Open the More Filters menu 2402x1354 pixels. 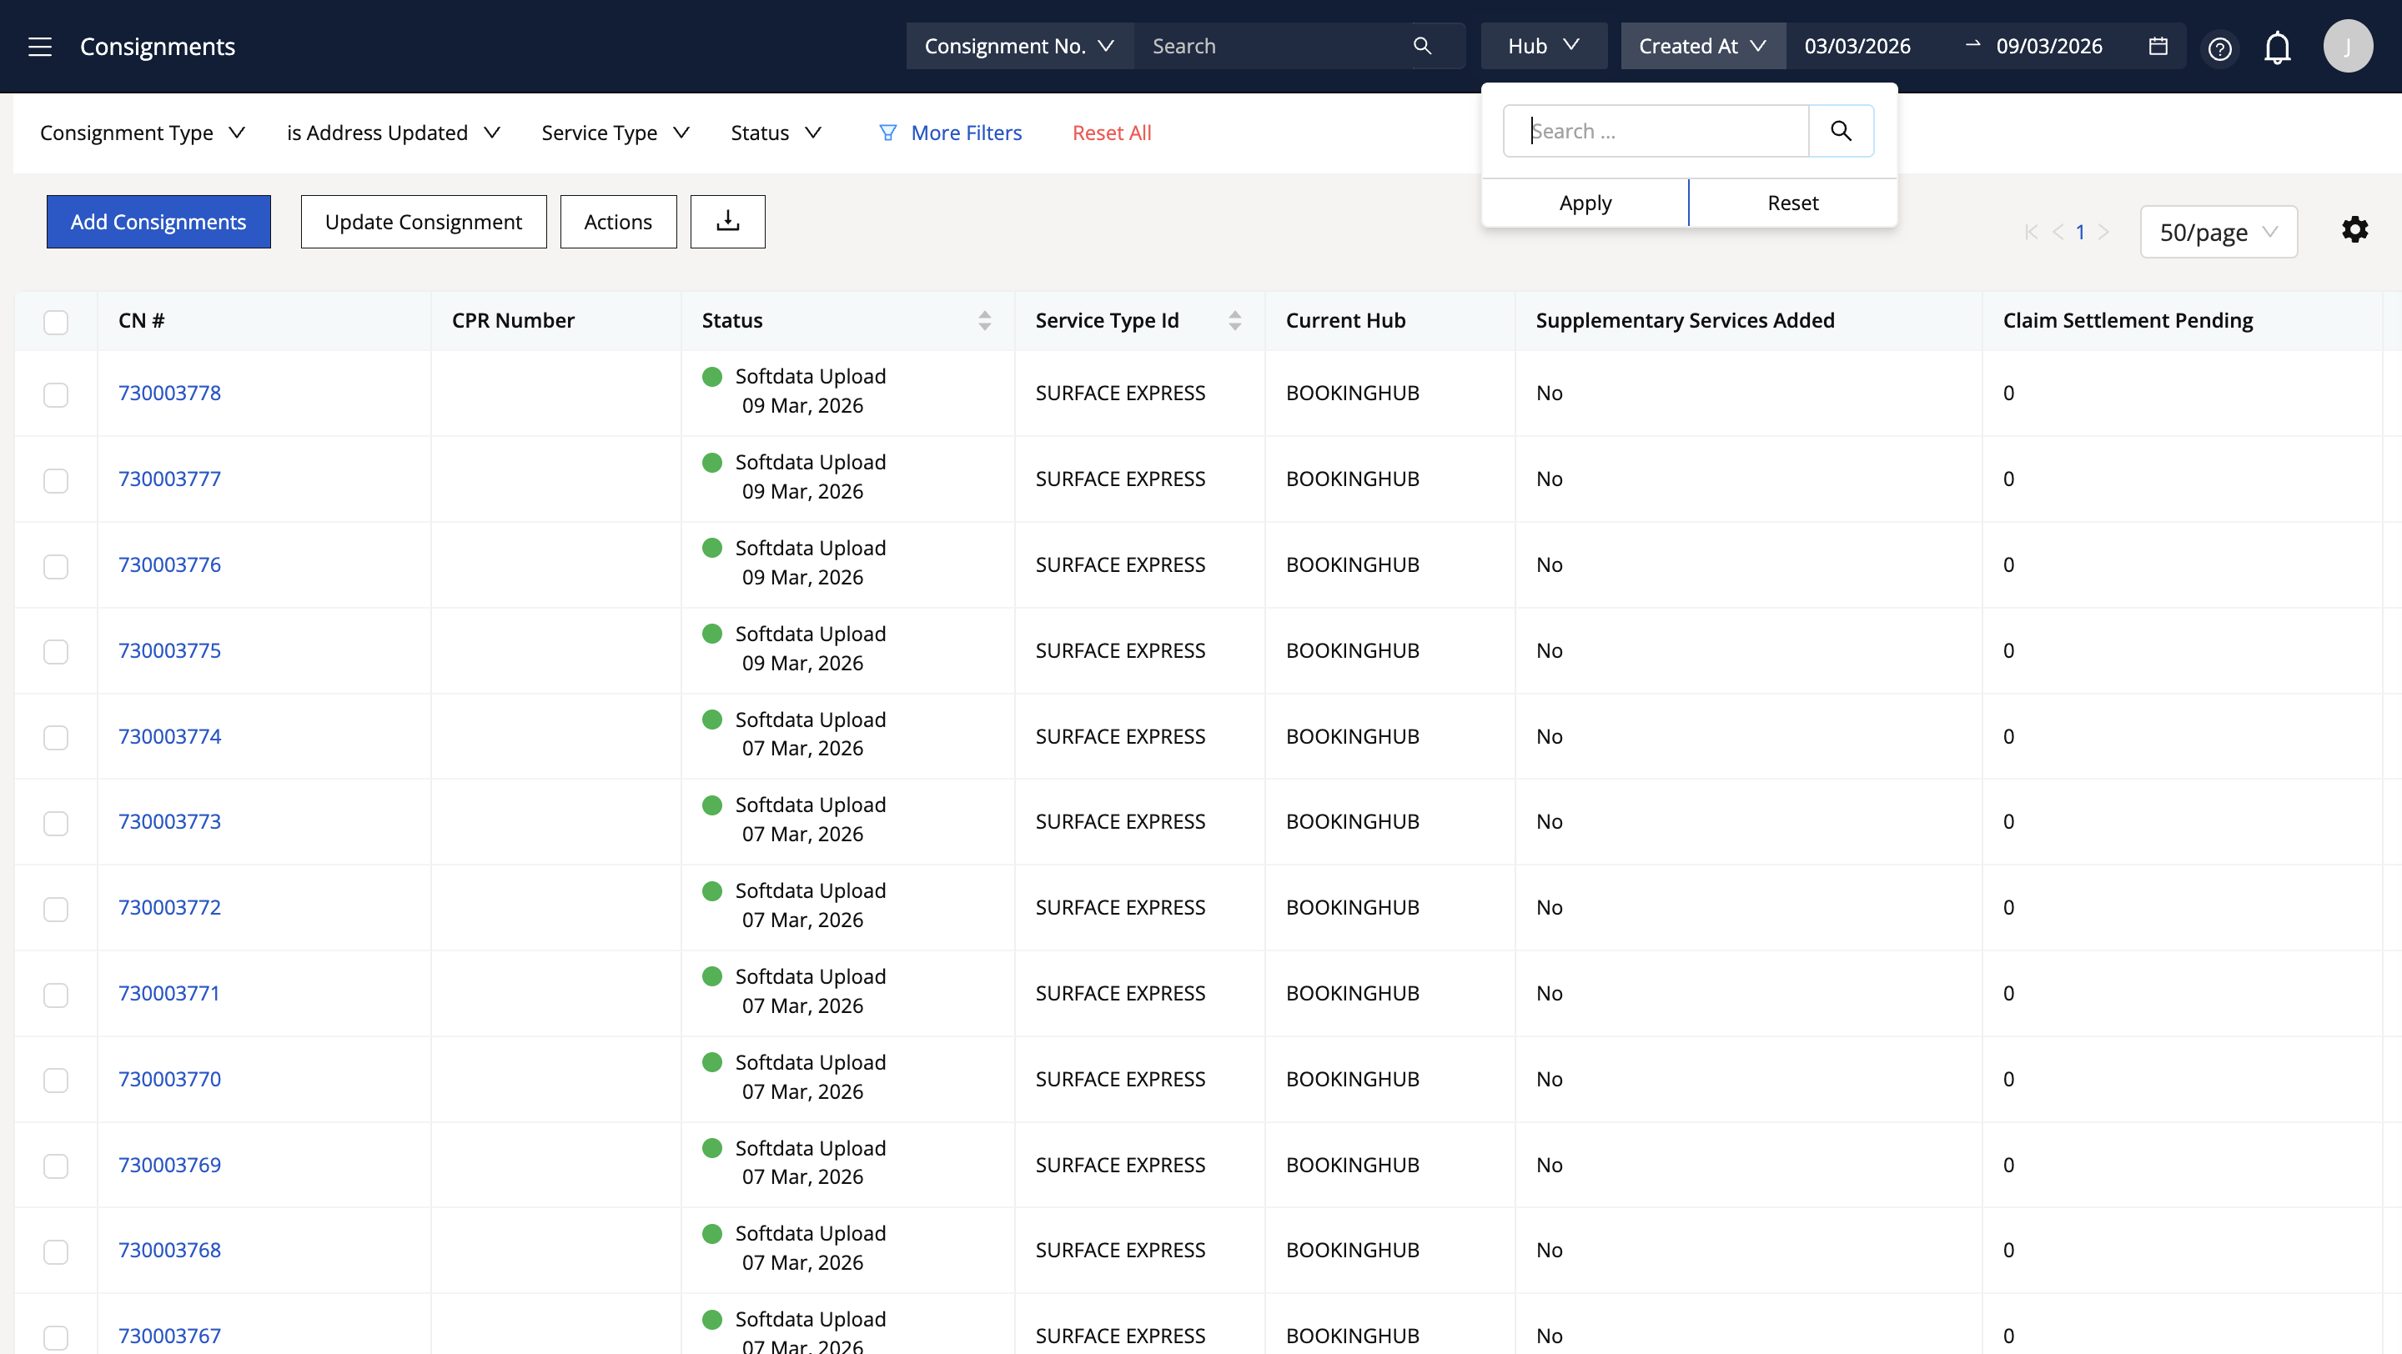pyautogui.click(x=950, y=133)
